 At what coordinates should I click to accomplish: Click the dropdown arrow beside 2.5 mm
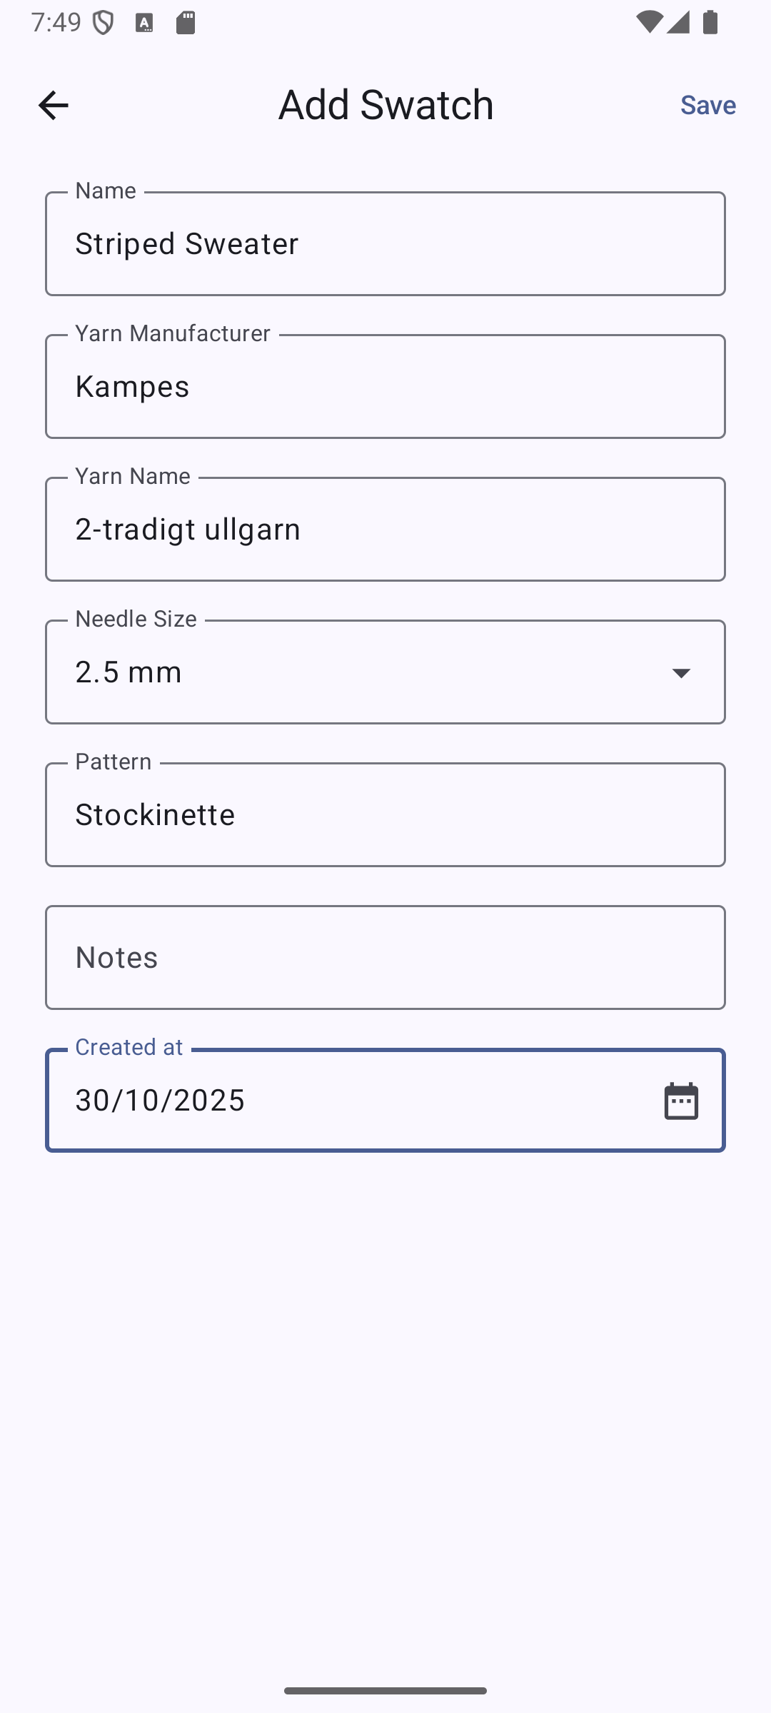click(680, 672)
